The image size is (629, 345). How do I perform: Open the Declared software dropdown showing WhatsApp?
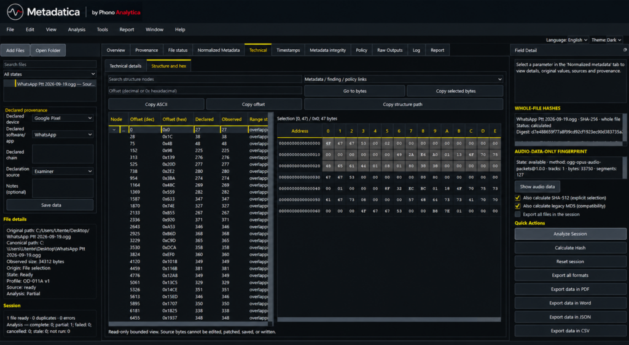(x=63, y=135)
